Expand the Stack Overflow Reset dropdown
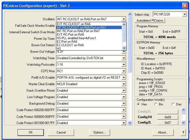 coord(124,91)
